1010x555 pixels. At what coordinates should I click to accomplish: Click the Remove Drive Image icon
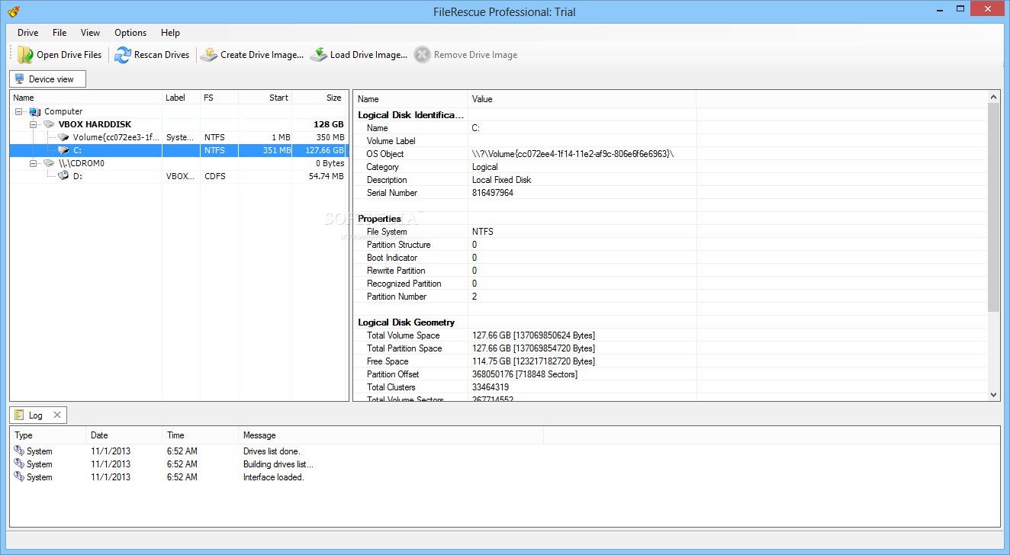coord(423,55)
